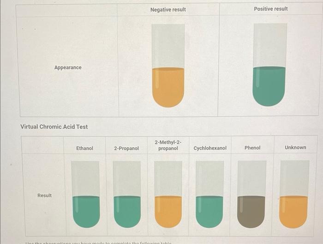Screen dimensions: 323x244
Task: Click the Phenol column header
Action: 252,148
